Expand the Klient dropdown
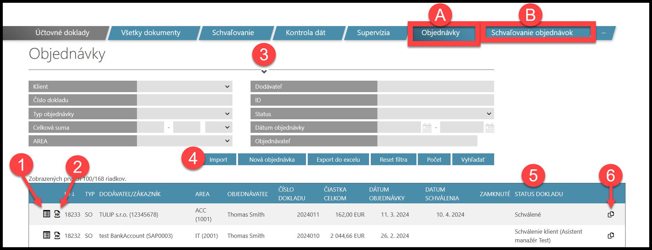This screenshot has height=250, width=652. pos(185,87)
